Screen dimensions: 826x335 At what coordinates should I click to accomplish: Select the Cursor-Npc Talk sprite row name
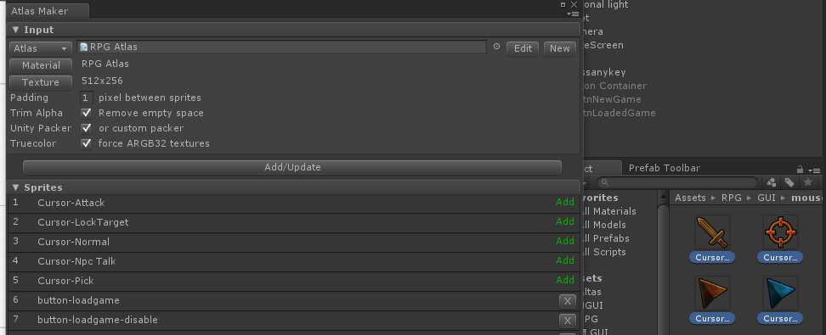pos(76,261)
